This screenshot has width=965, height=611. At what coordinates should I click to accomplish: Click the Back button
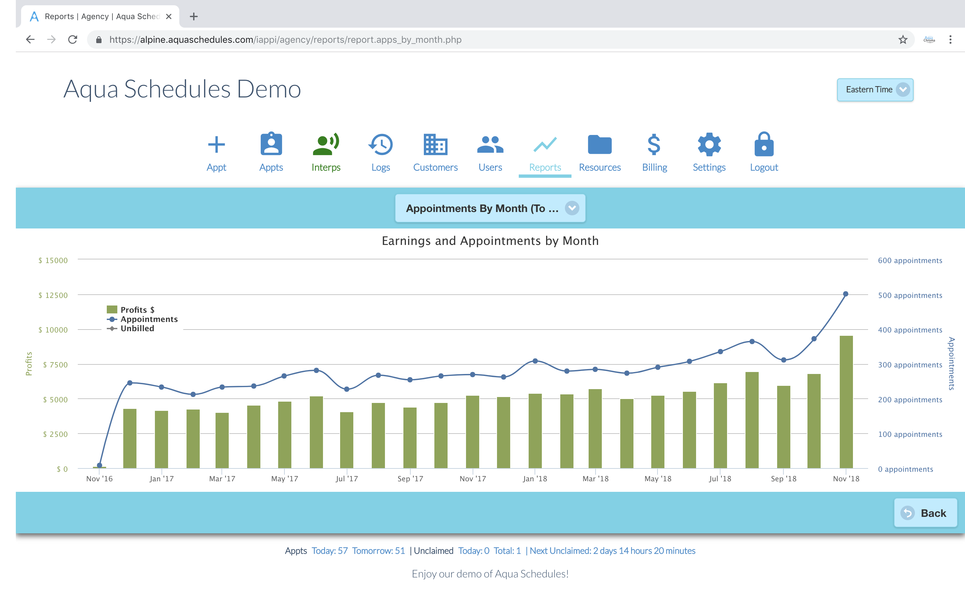[x=925, y=513]
